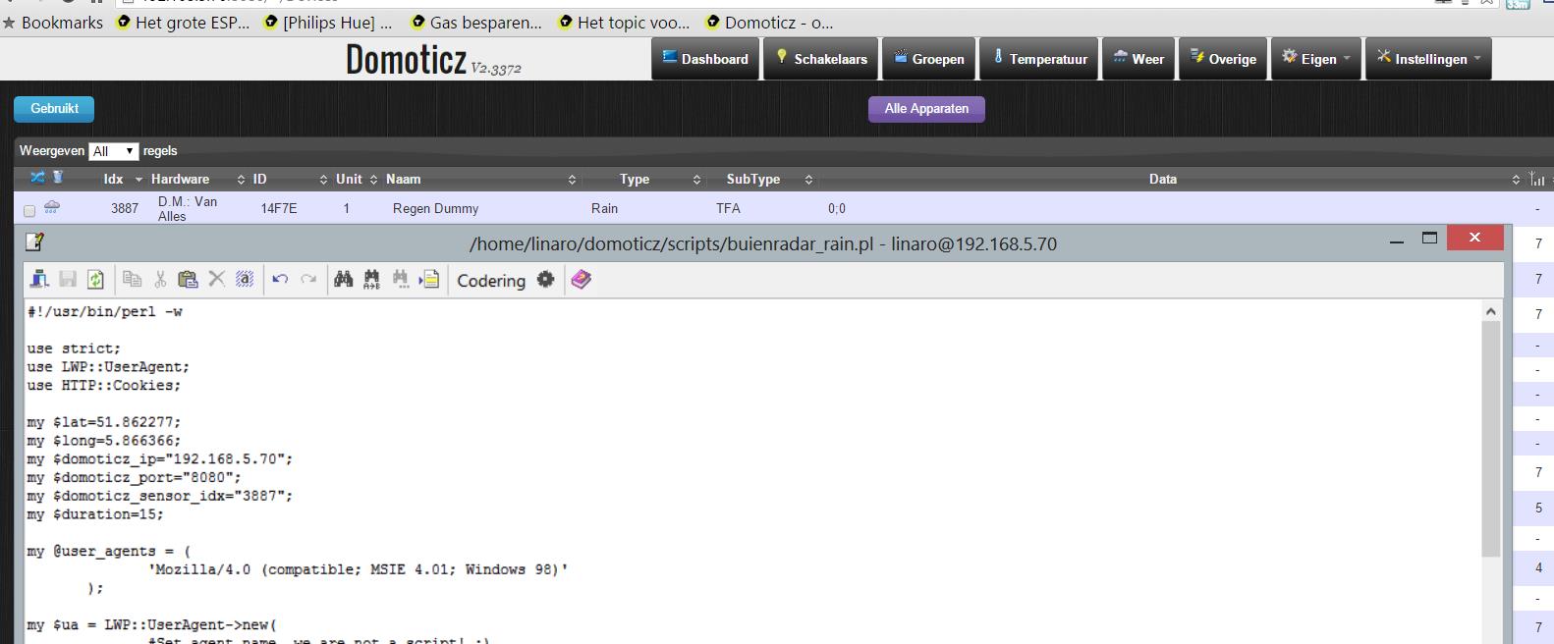Open the Weer tab
Image resolution: width=1554 pixels, height=644 pixels.
(x=1138, y=59)
